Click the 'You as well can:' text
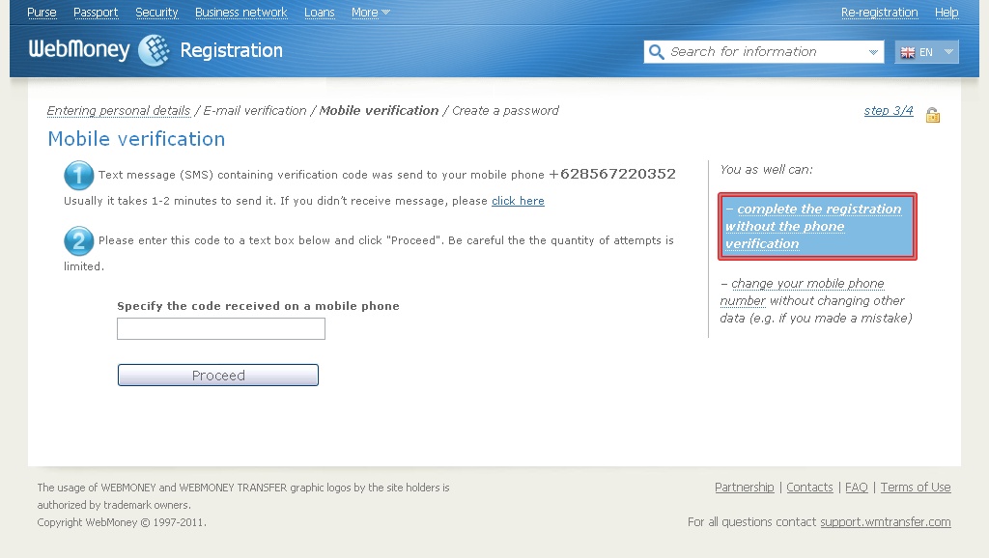Image resolution: width=989 pixels, height=558 pixels. 766,170
